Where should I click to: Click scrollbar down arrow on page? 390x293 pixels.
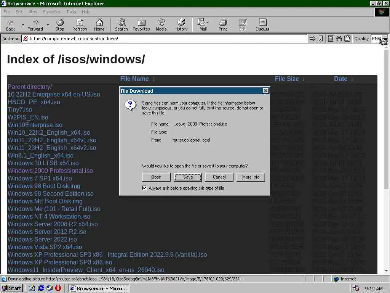386,271
